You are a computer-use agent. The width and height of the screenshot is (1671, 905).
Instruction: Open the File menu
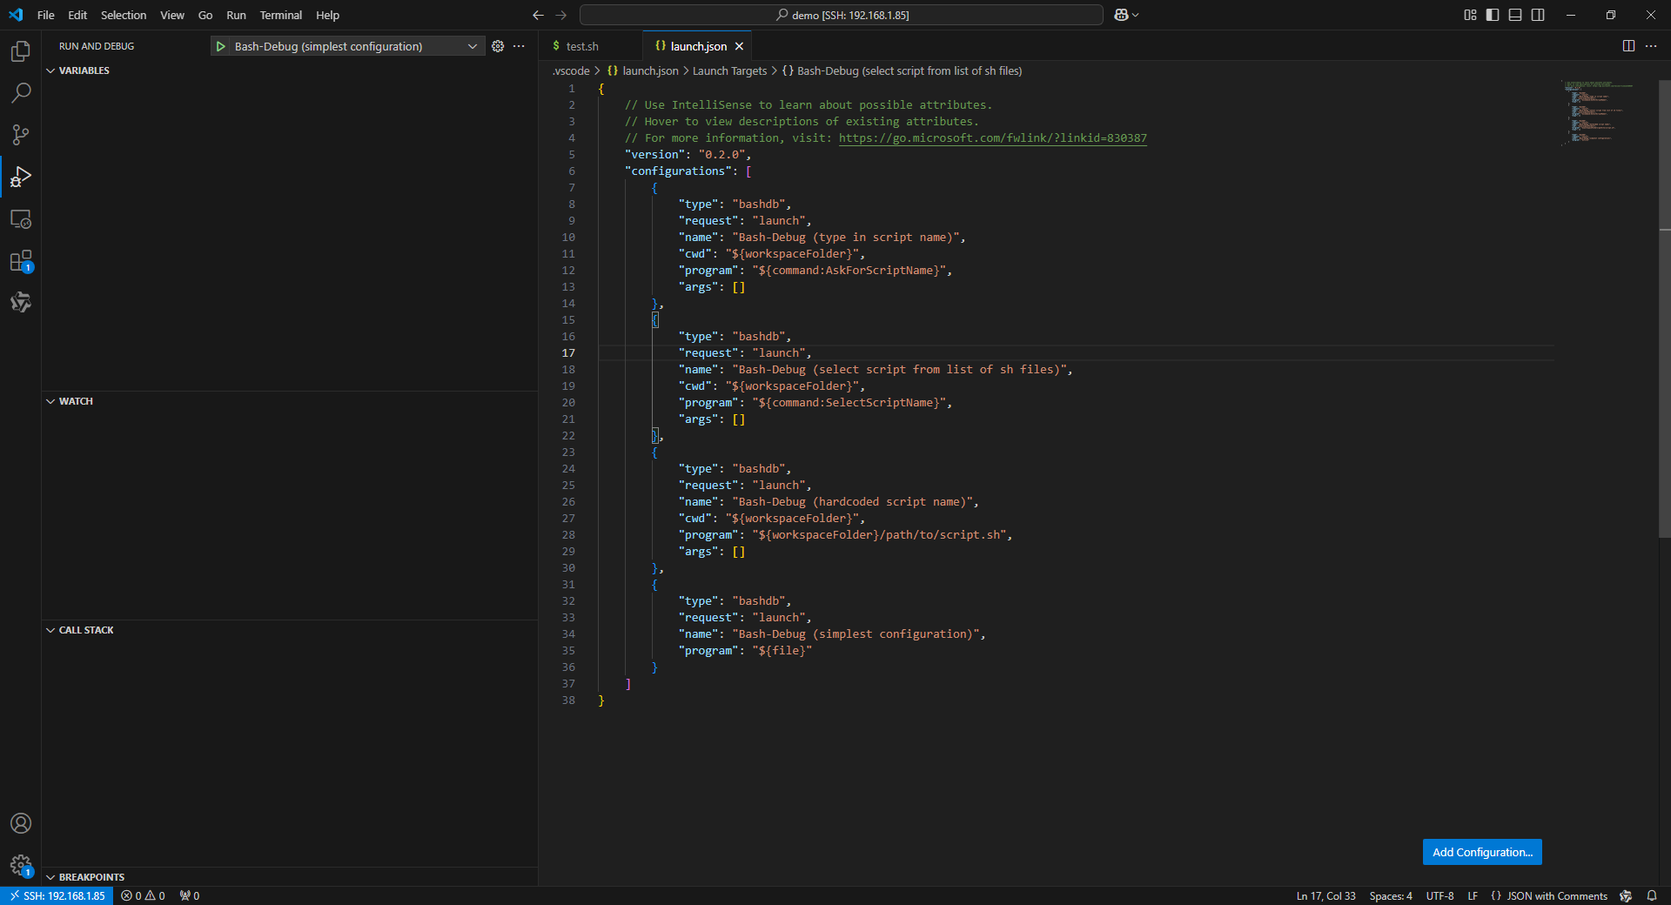coord(46,15)
